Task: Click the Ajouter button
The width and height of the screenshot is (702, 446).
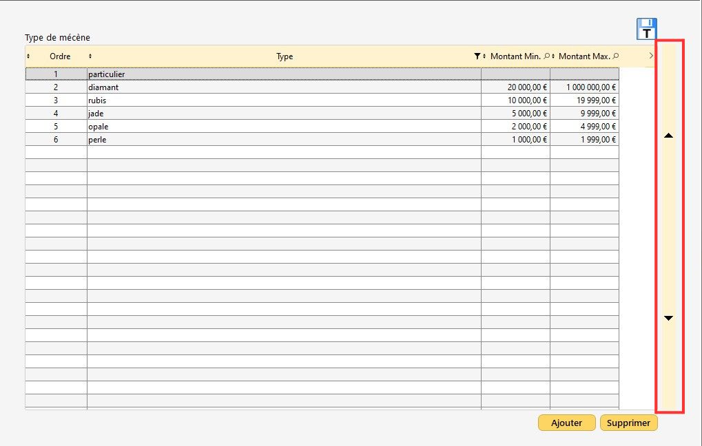Action: tap(566, 423)
